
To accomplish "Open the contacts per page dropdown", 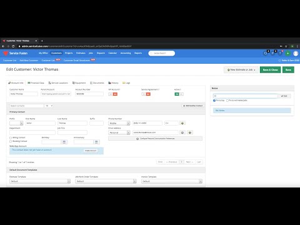I will (x=49, y=106).
